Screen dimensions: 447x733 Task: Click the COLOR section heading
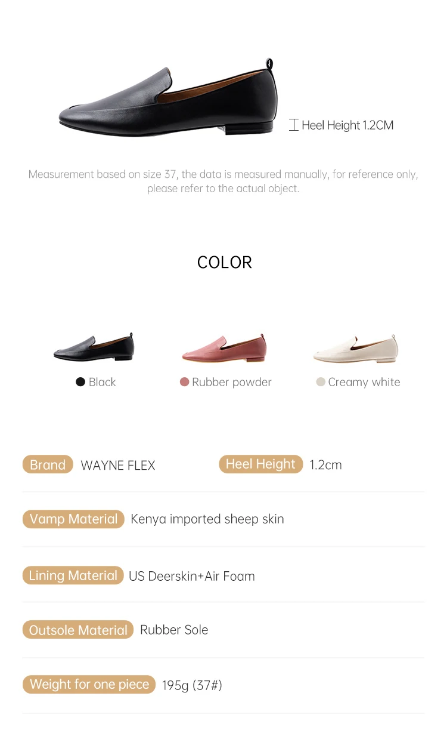(225, 263)
